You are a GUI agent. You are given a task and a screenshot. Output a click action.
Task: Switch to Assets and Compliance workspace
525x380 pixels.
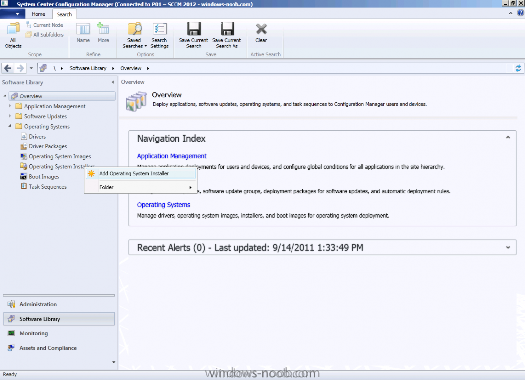(x=58, y=348)
